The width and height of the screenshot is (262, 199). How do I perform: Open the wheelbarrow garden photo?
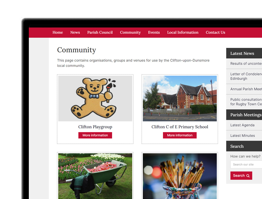pos(95,176)
